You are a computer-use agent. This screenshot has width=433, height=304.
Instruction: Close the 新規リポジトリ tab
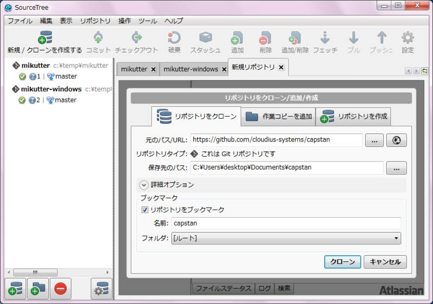tap(281, 67)
